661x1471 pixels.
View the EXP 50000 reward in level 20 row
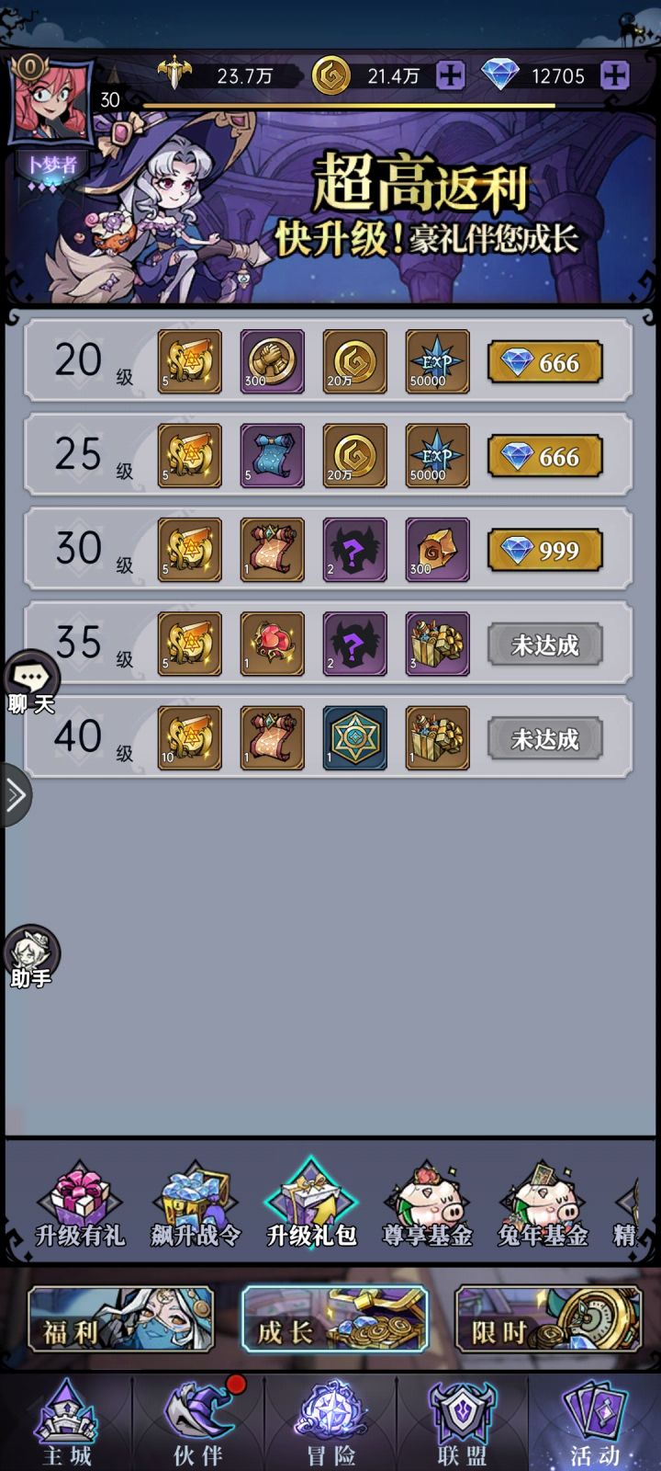[x=438, y=361]
